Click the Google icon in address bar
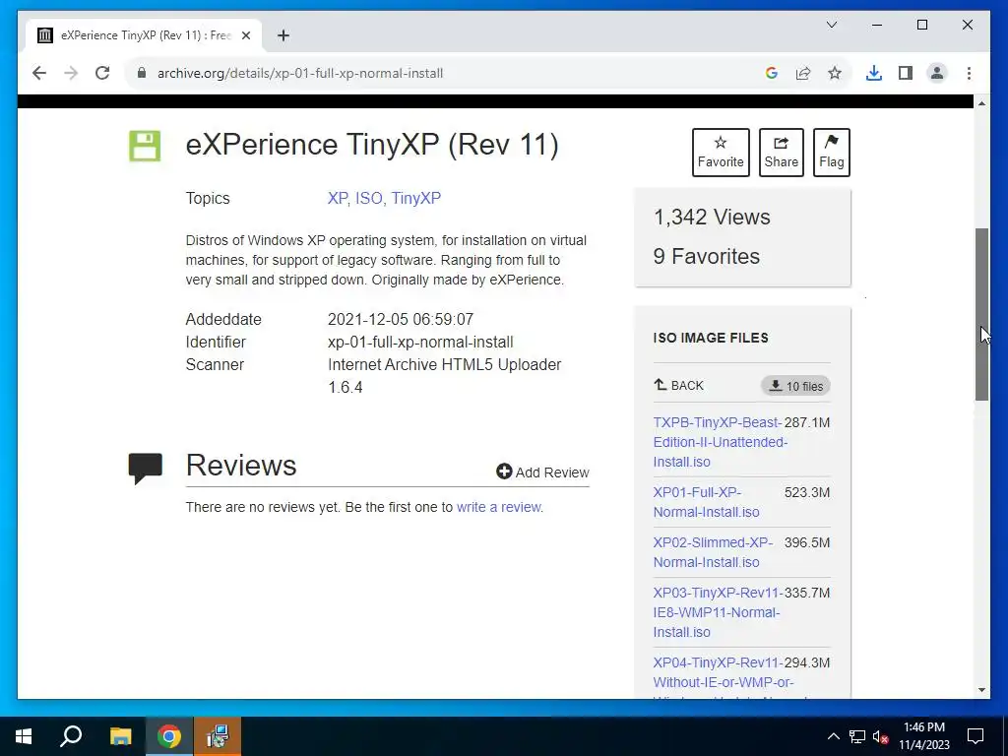Screen dimensions: 1008x756 coord(772,73)
